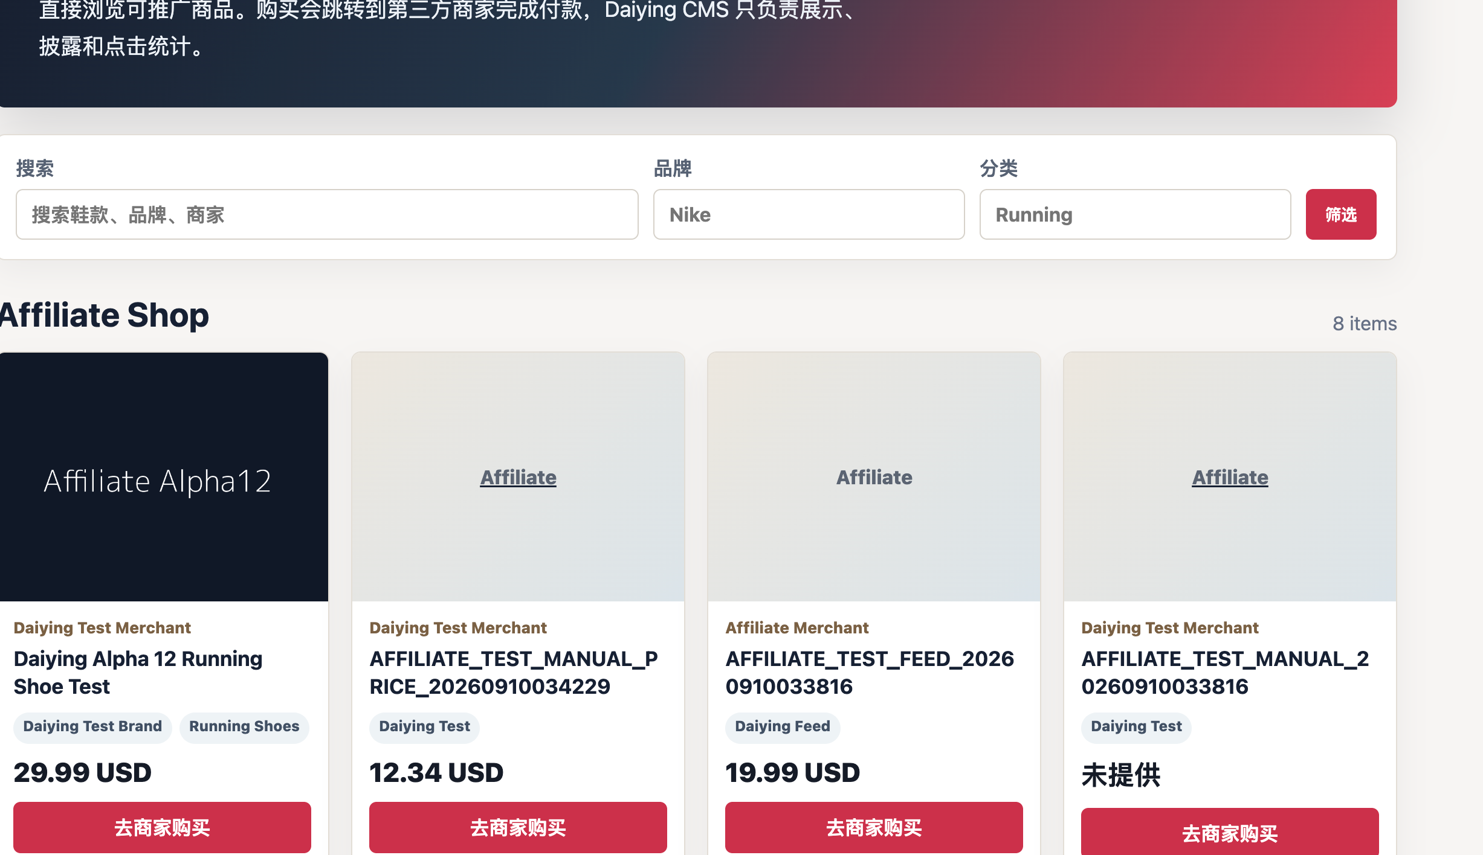
Task: Select the Daiying Test Brand tag
Action: 92,726
